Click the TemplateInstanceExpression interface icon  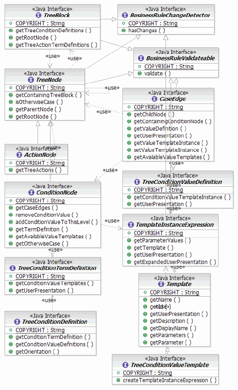pyautogui.click(x=131, y=225)
